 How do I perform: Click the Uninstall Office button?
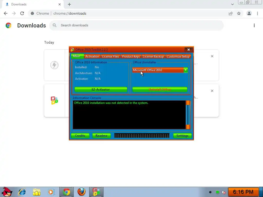[160, 90]
